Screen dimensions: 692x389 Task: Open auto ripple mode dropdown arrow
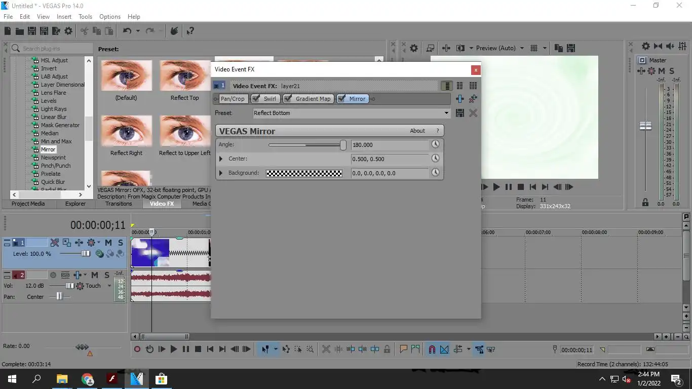(468, 349)
